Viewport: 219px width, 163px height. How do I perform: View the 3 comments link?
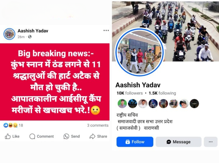(x=98, y=125)
